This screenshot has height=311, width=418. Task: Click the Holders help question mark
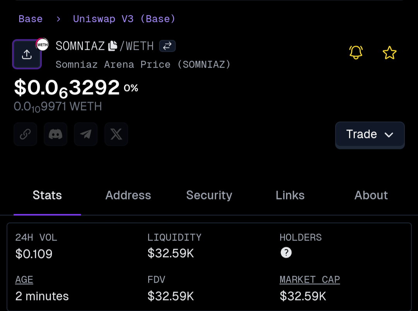[286, 253]
